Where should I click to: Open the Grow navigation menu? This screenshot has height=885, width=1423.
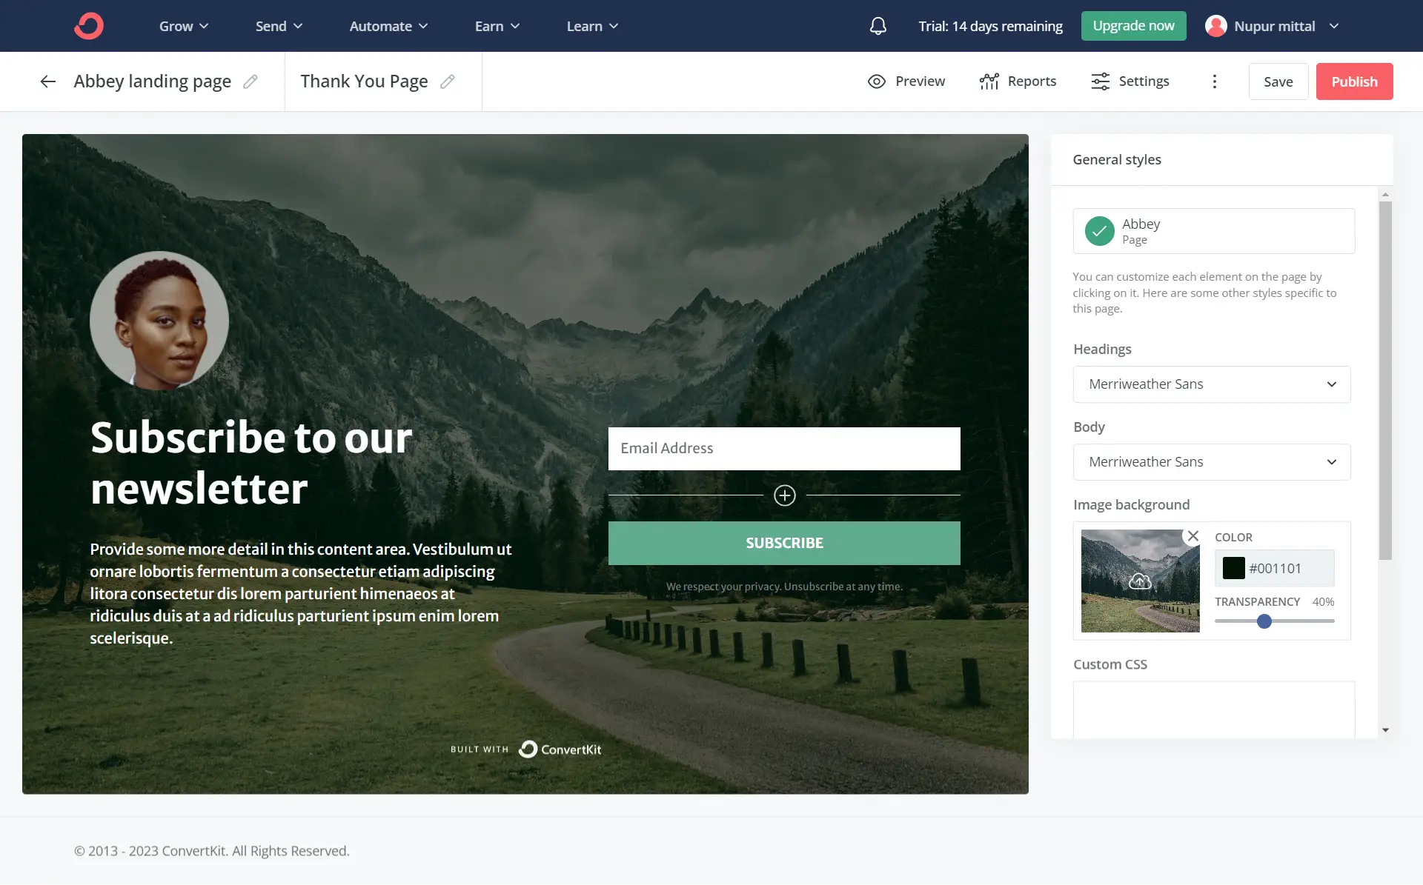[184, 25]
